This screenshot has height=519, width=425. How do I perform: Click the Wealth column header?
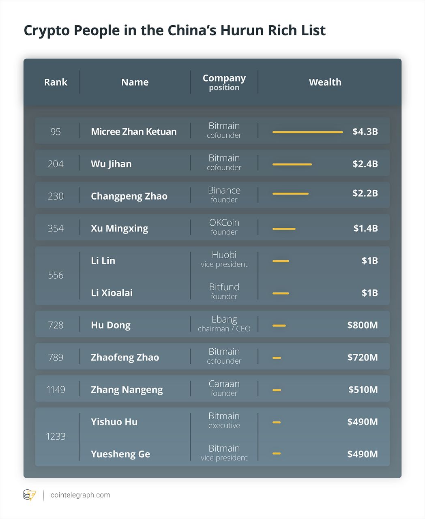coord(325,82)
